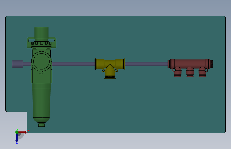Click the right mounting hole on red manifold

point(206,70)
